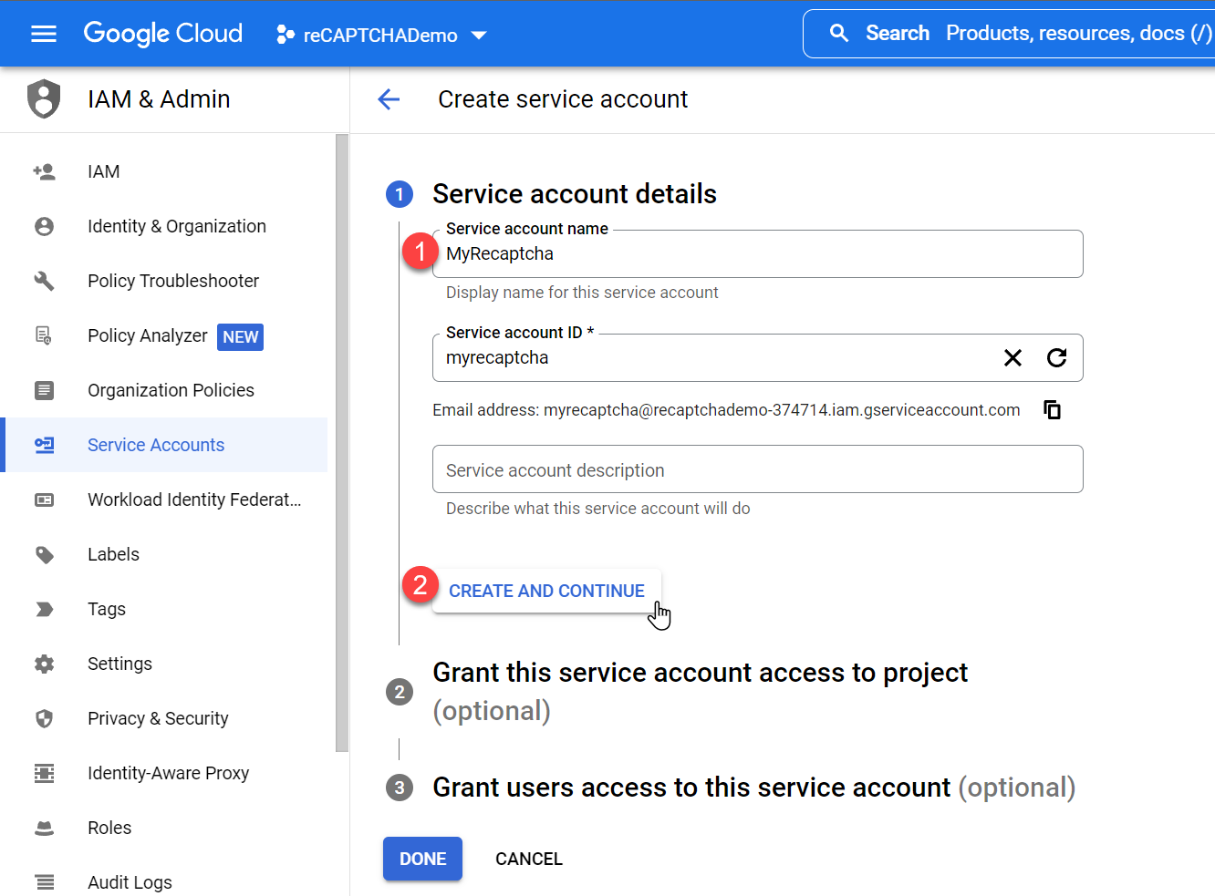The height and width of the screenshot is (896, 1215).
Task: Click the Identity-Aware Proxy icon
Action: tap(44, 773)
